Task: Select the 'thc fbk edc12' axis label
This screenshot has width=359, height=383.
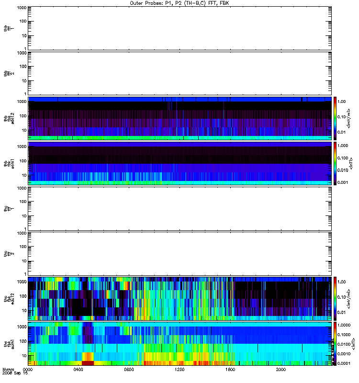Action: tap(9, 298)
